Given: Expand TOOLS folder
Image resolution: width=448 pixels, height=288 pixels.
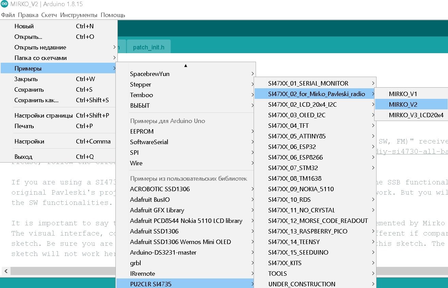Looking at the screenshot, I should click(x=315, y=274).
